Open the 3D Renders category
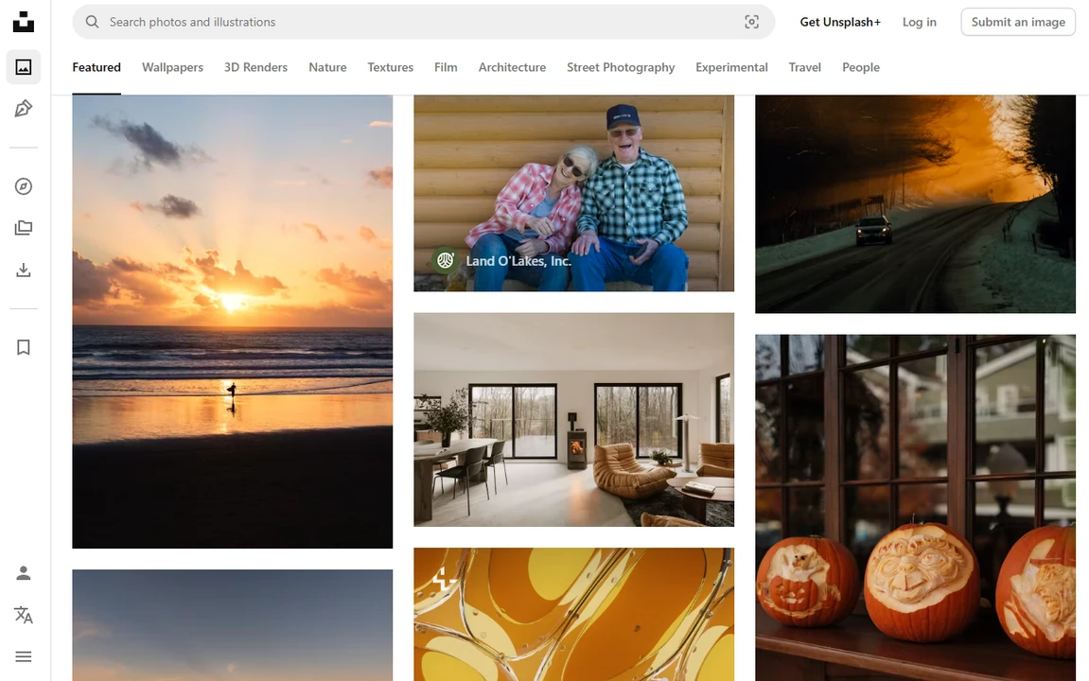This screenshot has width=1089, height=681. coord(255,67)
